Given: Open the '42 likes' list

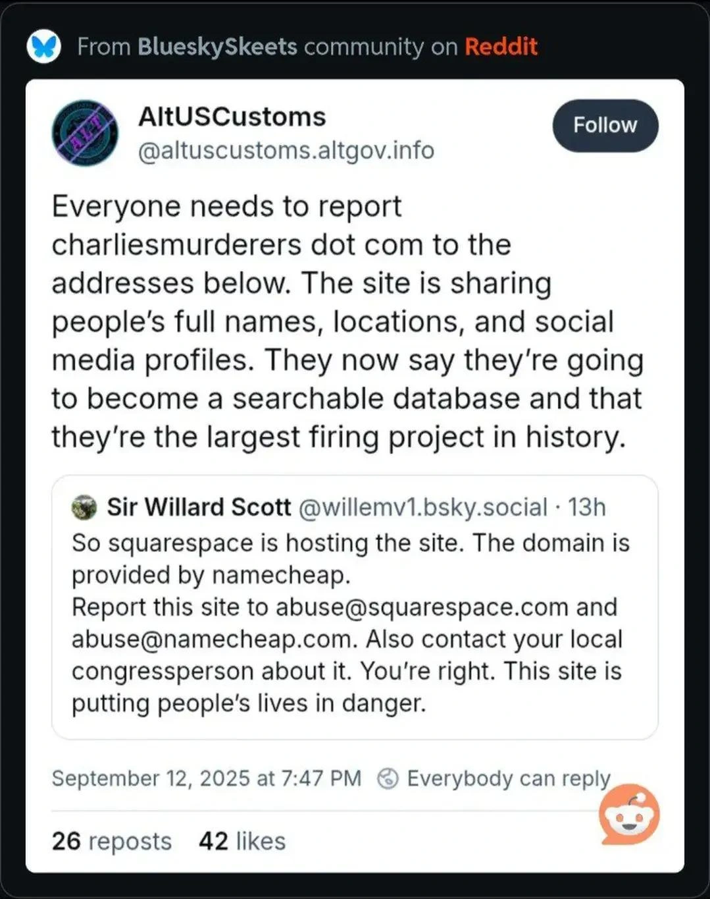Looking at the screenshot, I should coord(241,840).
